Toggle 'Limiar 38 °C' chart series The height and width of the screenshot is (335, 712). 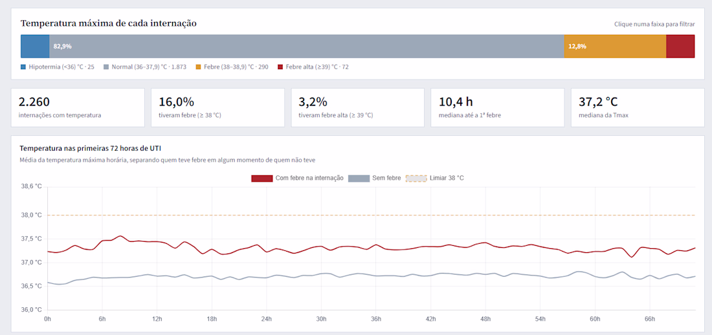434,178
